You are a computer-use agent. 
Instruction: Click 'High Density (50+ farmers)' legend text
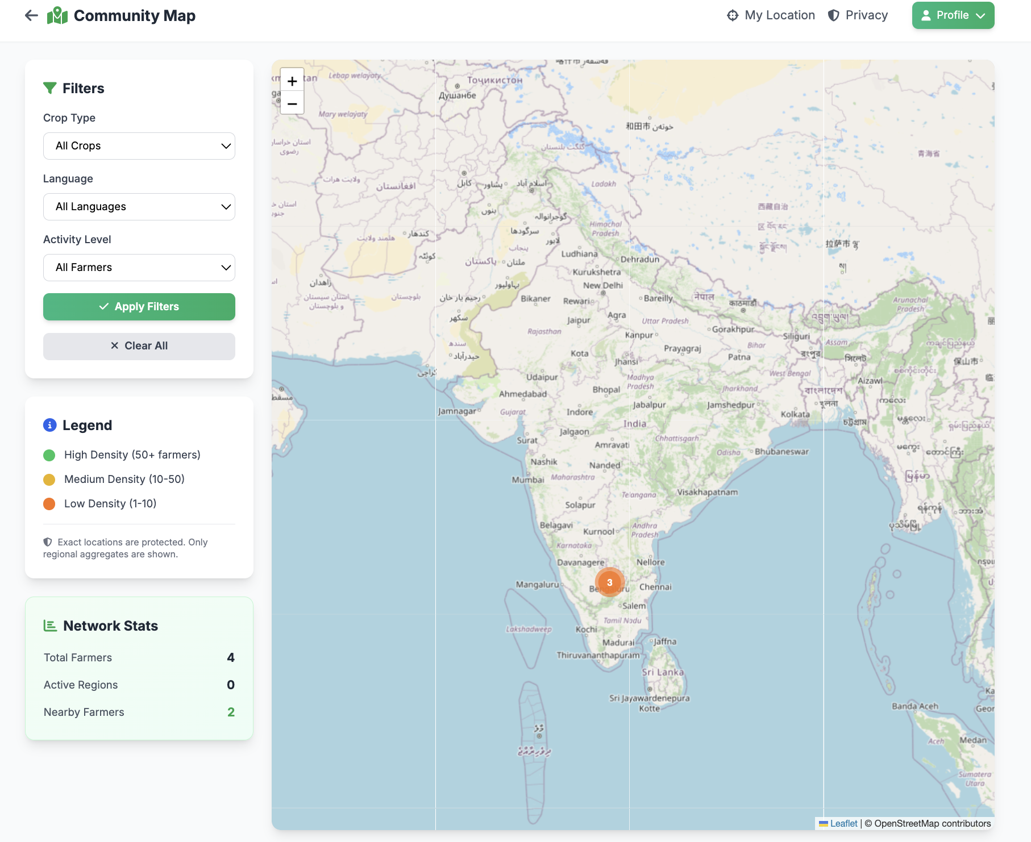[132, 455]
